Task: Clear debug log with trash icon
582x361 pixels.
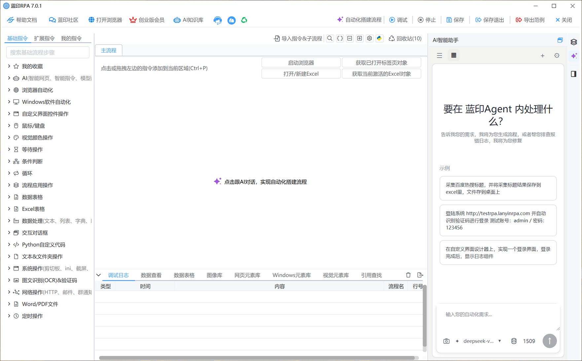Action: point(408,275)
